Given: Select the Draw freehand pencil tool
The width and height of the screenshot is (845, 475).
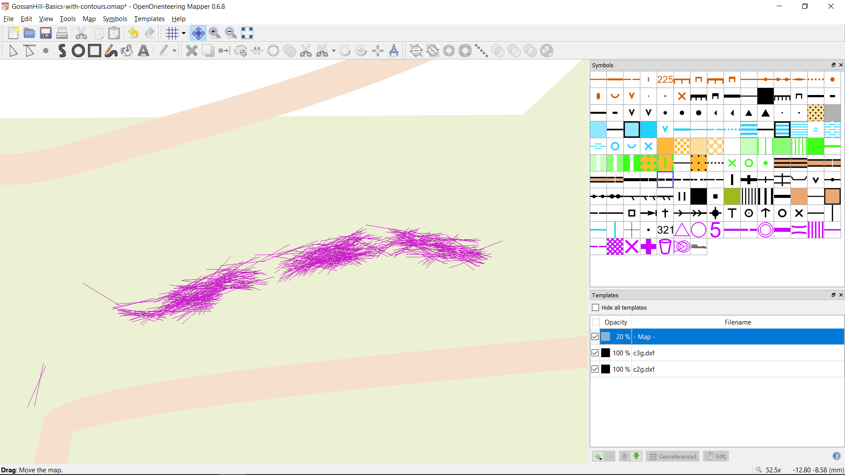Looking at the screenshot, I should pyautogui.click(x=111, y=51).
